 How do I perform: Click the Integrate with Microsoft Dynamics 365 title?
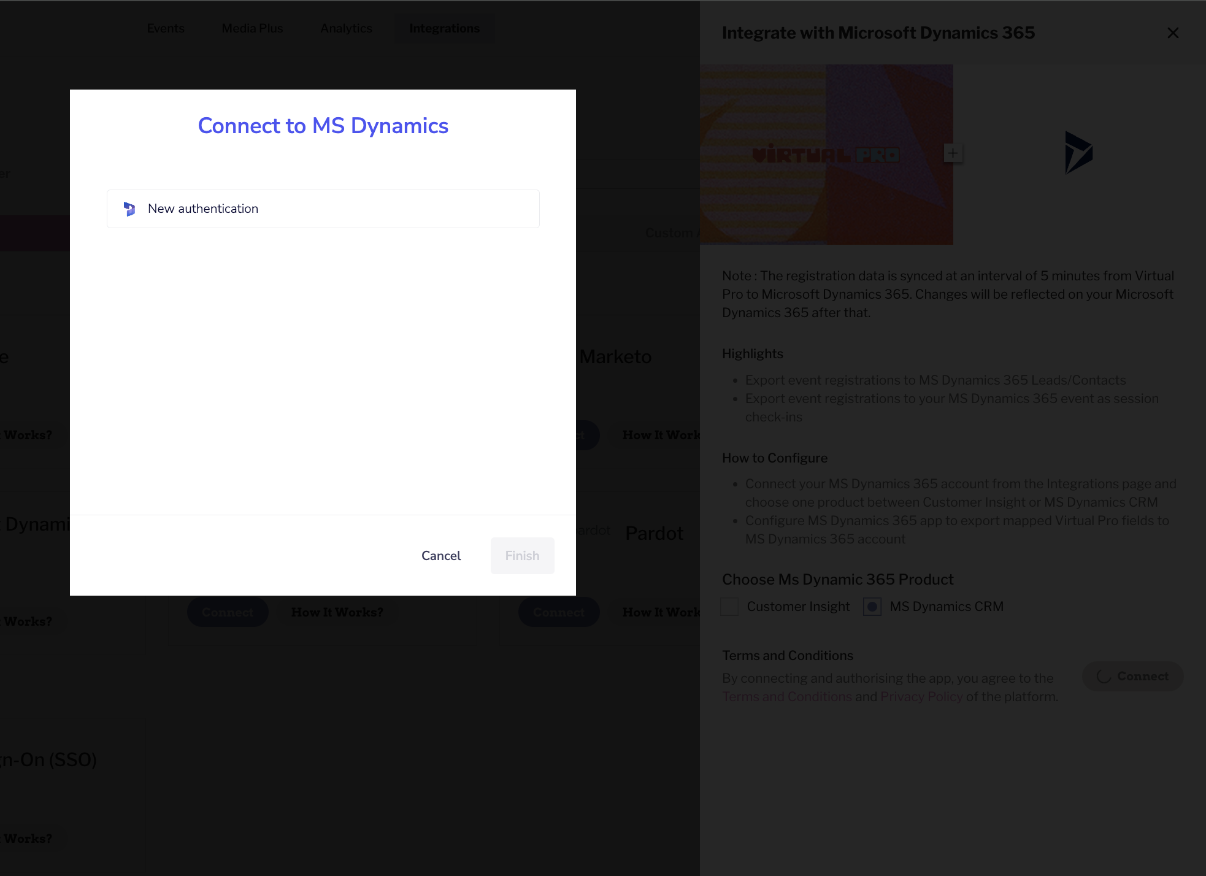pos(878,33)
